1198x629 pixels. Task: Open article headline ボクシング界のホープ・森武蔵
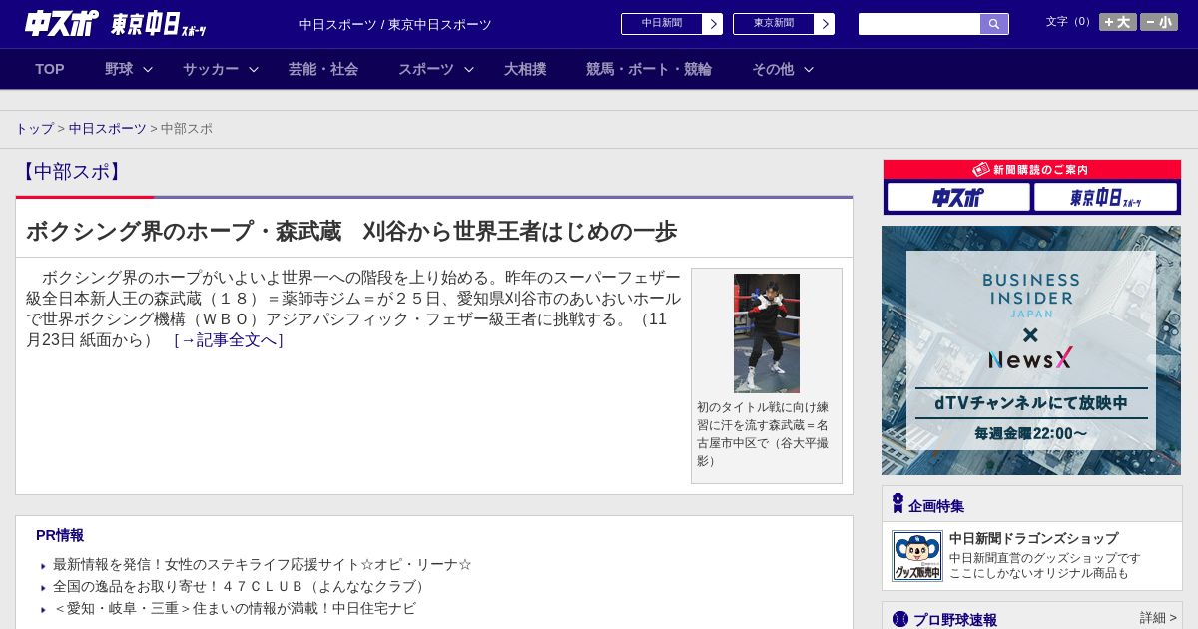(351, 231)
